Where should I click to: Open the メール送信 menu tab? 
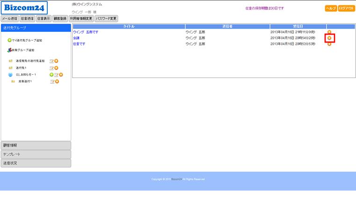10,19
